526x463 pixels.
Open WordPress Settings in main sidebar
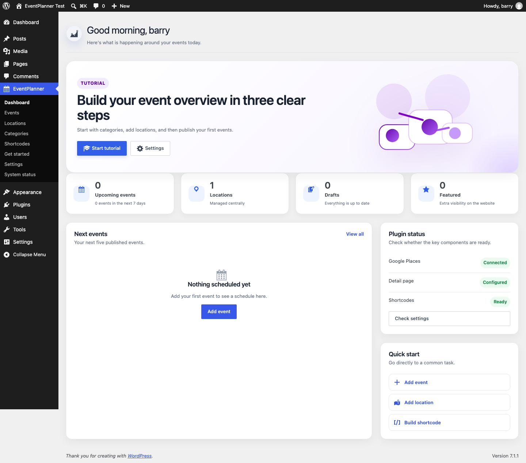(29, 242)
